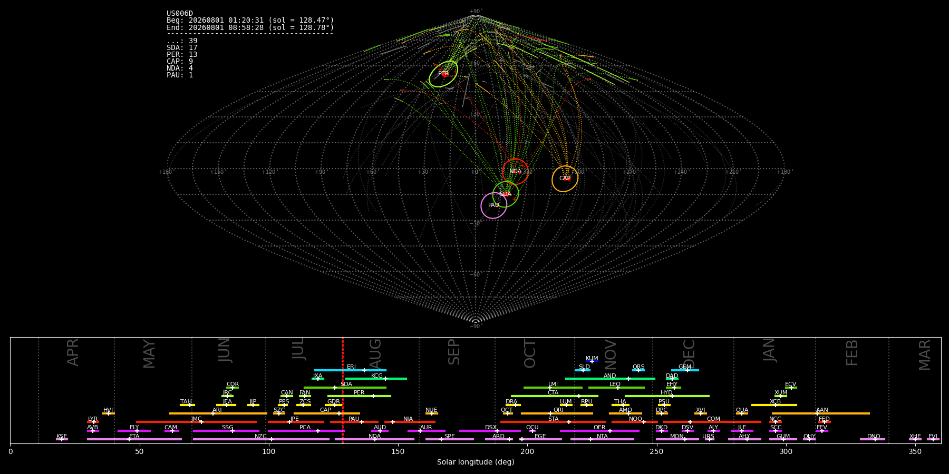The width and height of the screenshot is (949, 474).
Task: Click SDA: 17 count in the legend
Action: coord(182,48)
